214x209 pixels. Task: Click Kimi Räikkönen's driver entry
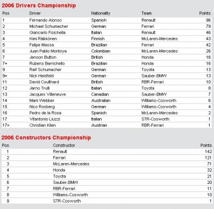(x=43, y=38)
